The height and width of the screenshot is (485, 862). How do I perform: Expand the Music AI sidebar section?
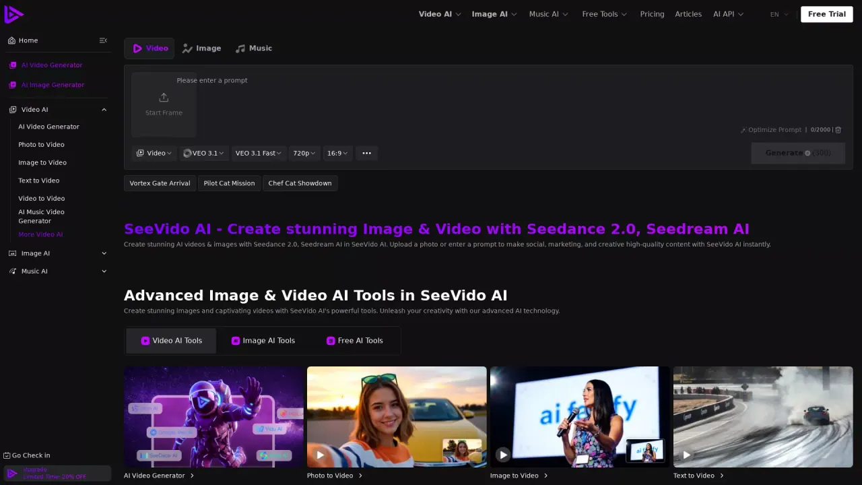pos(104,271)
